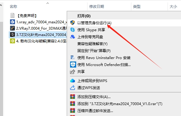This screenshot has height=116, width=181.
Task: Select the 共享 menu entry
Action: click(x=81, y=72)
